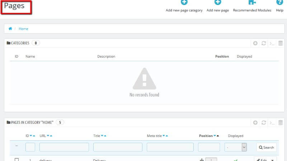Screen dimensions: 287x161
Task: Open the Help panel
Action: 279,6
